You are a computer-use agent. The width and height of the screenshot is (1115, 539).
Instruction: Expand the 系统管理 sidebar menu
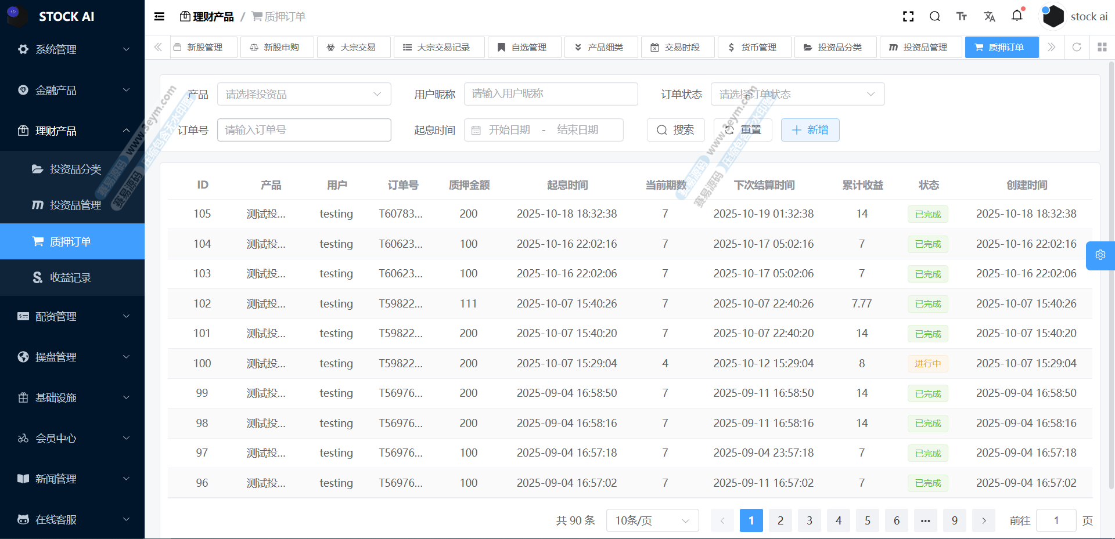click(72, 49)
